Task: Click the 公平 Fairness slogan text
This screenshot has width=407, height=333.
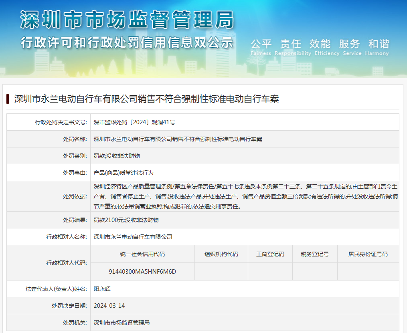Action: [x=261, y=47]
